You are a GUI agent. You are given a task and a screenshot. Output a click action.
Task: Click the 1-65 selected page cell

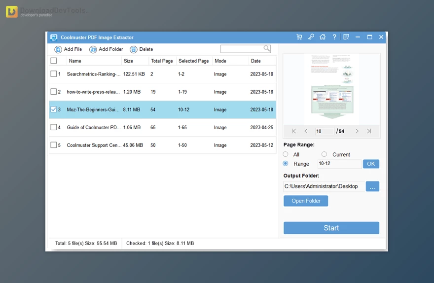click(182, 127)
